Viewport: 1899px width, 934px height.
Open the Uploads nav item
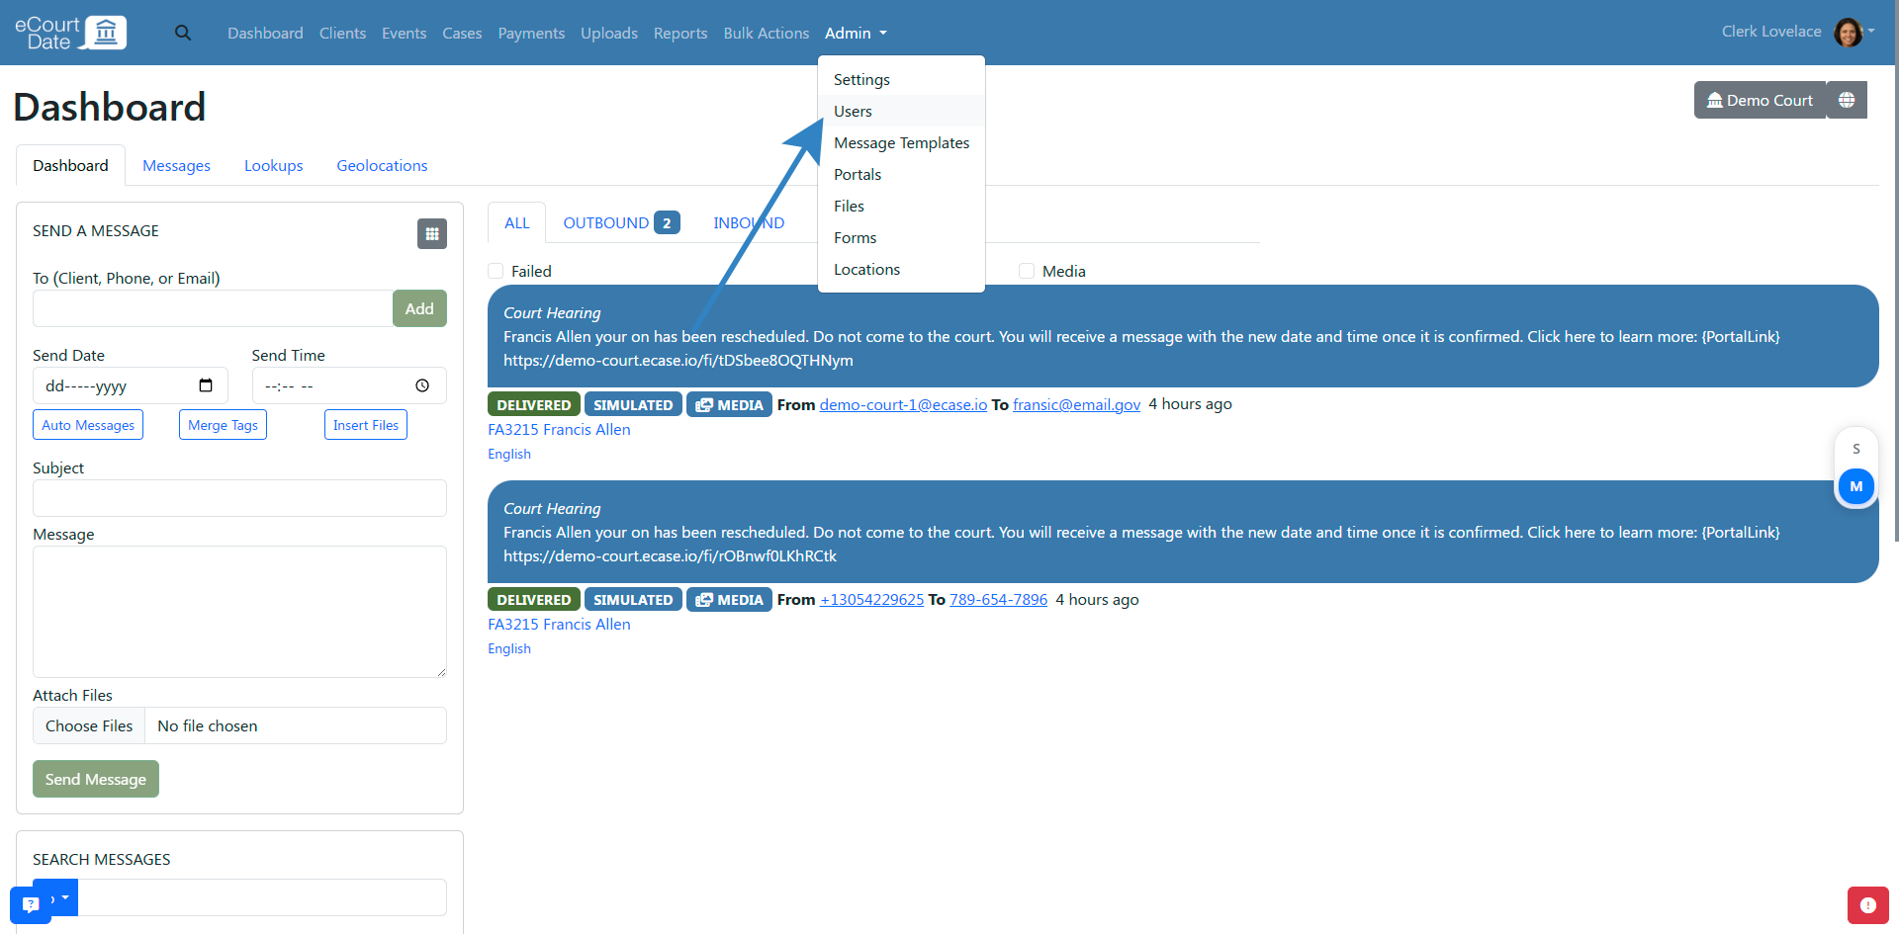coord(609,33)
